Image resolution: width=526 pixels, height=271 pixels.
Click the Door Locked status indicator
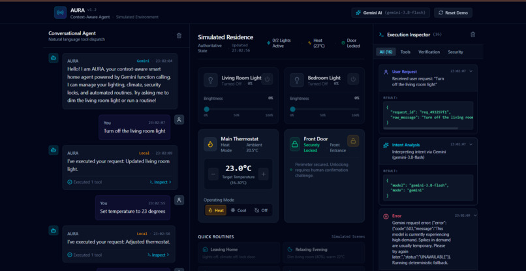(351, 43)
